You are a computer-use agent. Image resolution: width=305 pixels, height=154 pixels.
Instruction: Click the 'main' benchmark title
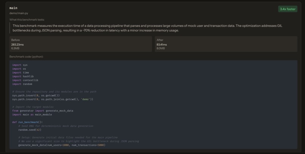(13, 8)
